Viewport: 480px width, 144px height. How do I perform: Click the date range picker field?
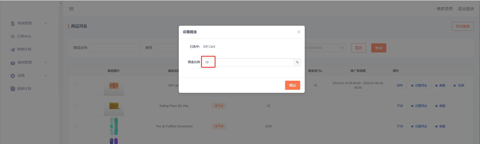pos(325,48)
